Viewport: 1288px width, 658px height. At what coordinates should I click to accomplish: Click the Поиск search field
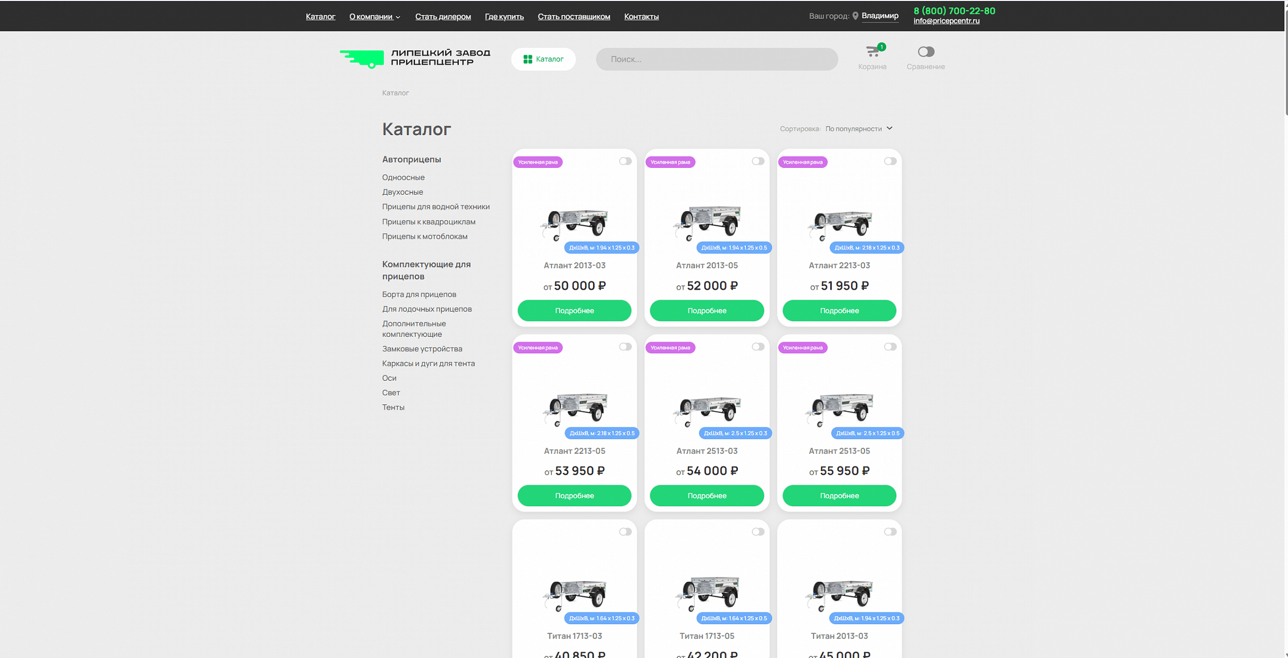pos(716,59)
